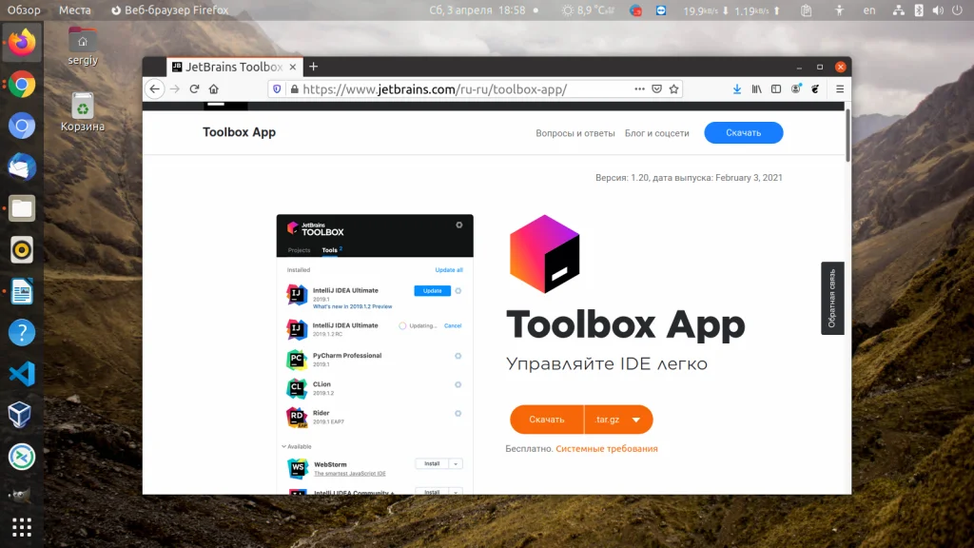This screenshot has width=974, height=548.
Task: Toggle tracking protection via the shield icon
Action: pos(277,88)
